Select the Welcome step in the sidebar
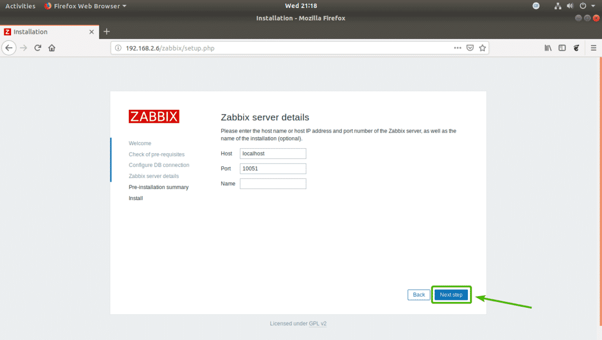The image size is (602, 340). [x=140, y=143]
